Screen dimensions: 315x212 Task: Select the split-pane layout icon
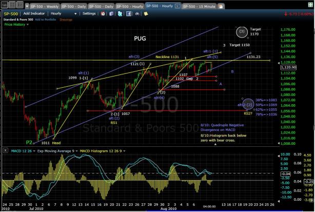(20, 5)
